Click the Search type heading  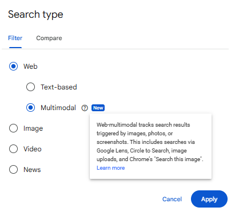coord(35,15)
